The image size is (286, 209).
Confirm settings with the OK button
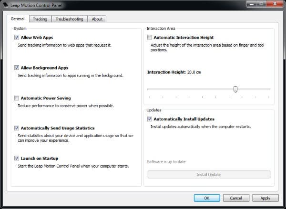click(207, 198)
